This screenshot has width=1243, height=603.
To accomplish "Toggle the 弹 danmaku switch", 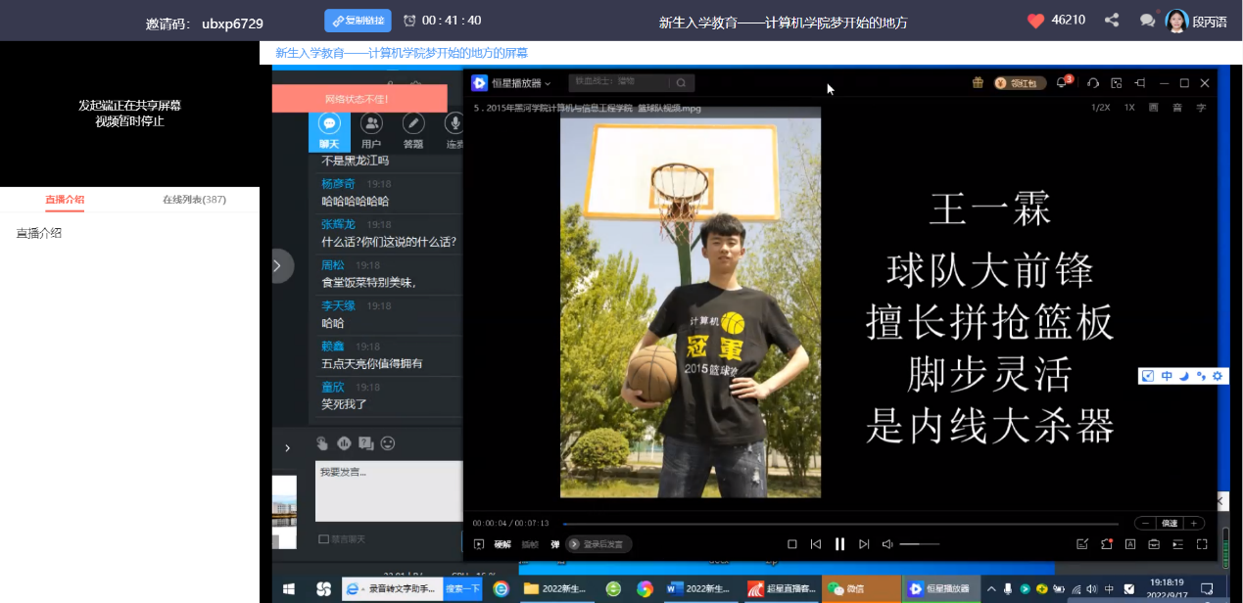I will [x=555, y=544].
